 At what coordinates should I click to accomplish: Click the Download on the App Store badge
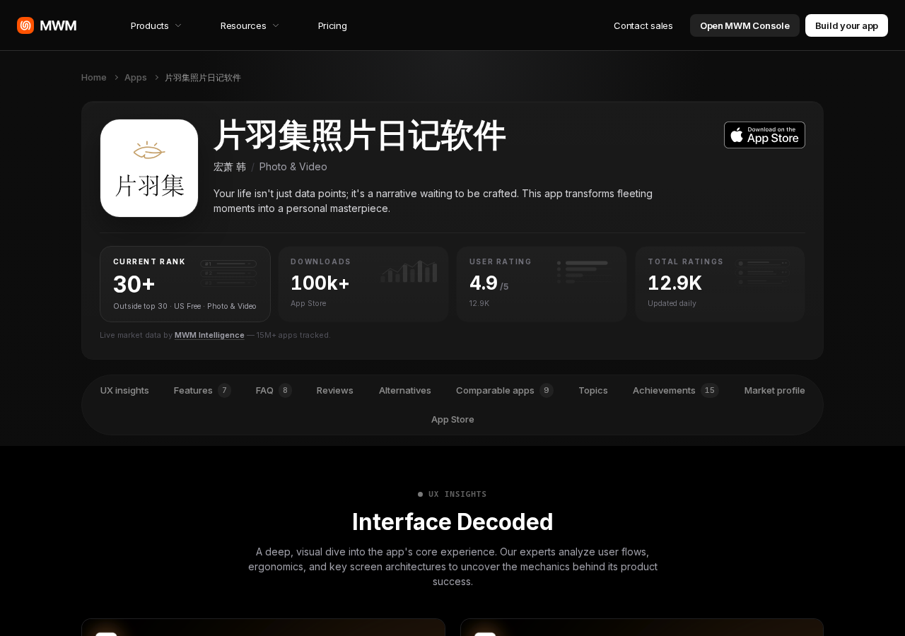point(764,135)
